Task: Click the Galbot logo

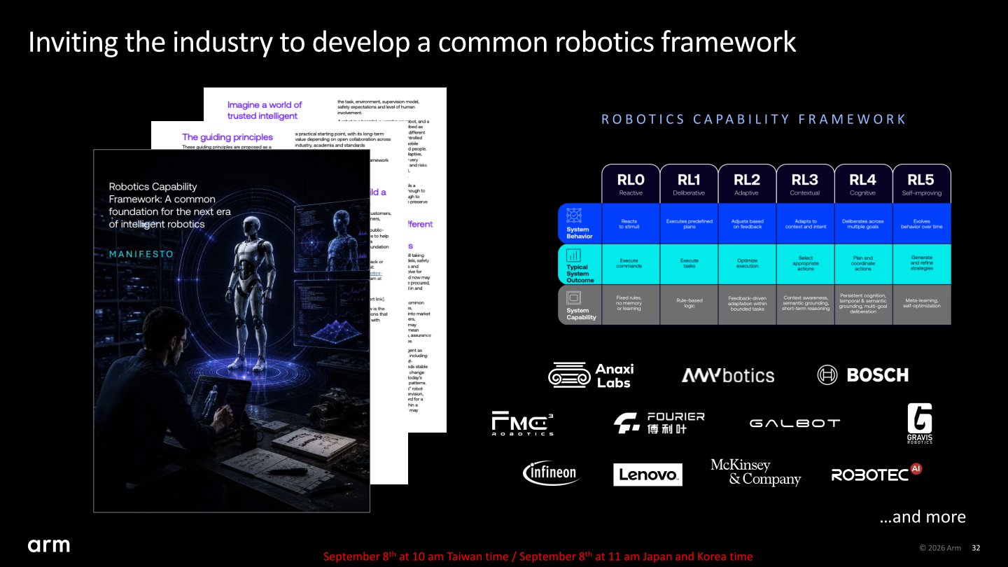Action: 794,423
